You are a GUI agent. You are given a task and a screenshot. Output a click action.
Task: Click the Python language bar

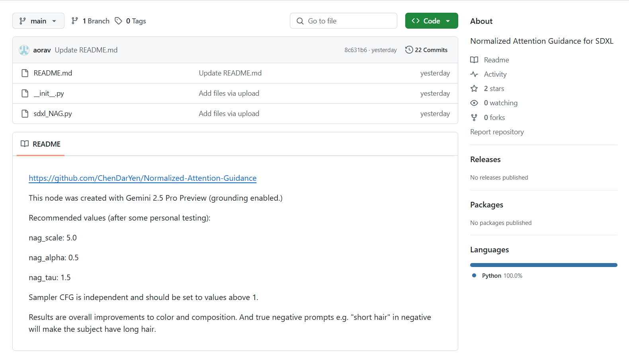pyautogui.click(x=543, y=265)
